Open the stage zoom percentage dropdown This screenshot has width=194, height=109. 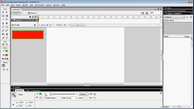click(161, 13)
